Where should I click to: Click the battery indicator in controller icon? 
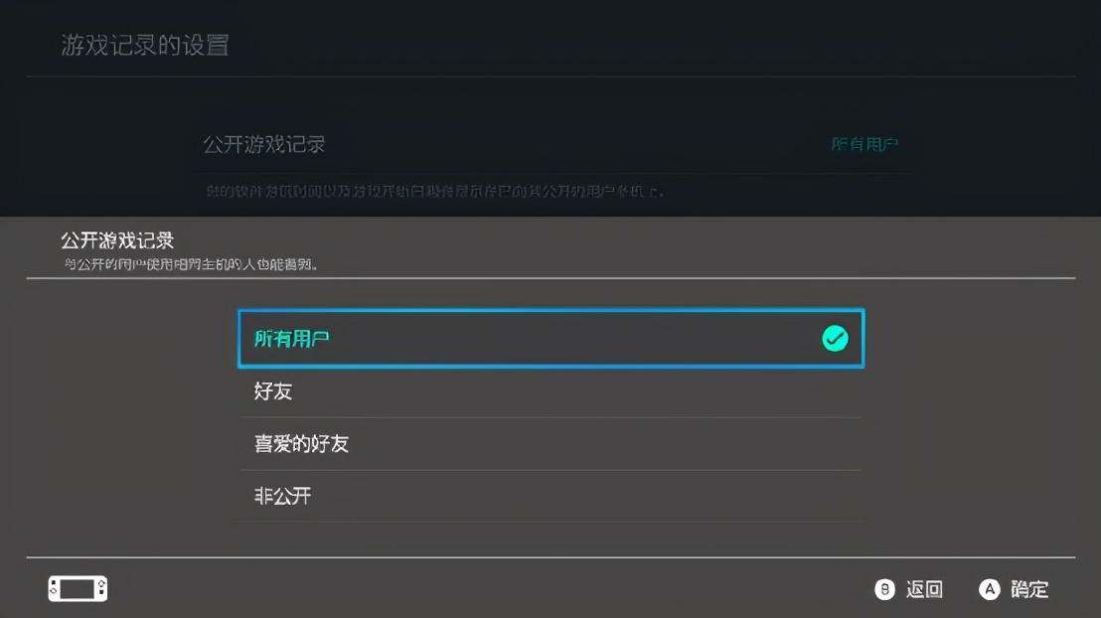[79, 588]
